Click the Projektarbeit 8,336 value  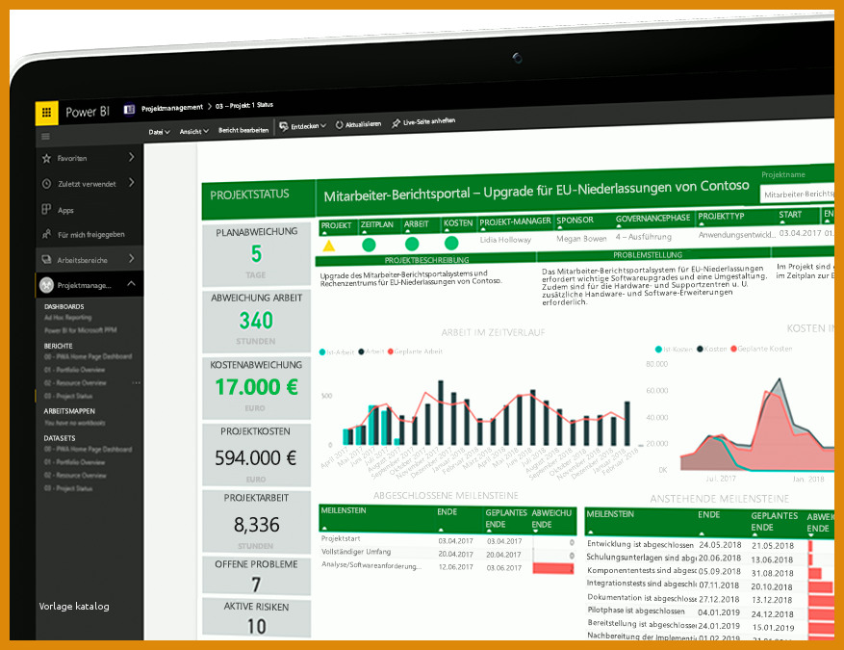tap(257, 525)
